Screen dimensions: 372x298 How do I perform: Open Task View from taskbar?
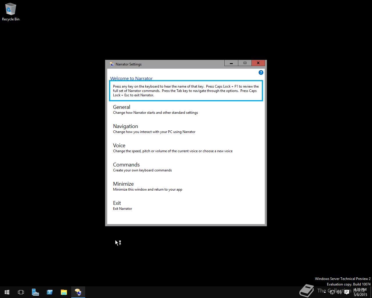click(21, 292)
